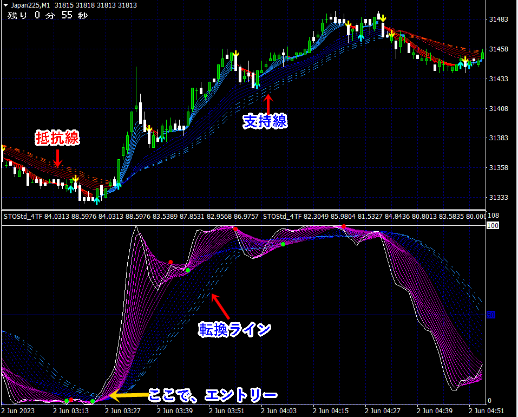Click the red arrow under the 抵抗線 label
518x417 pixels.
point(57,158)
